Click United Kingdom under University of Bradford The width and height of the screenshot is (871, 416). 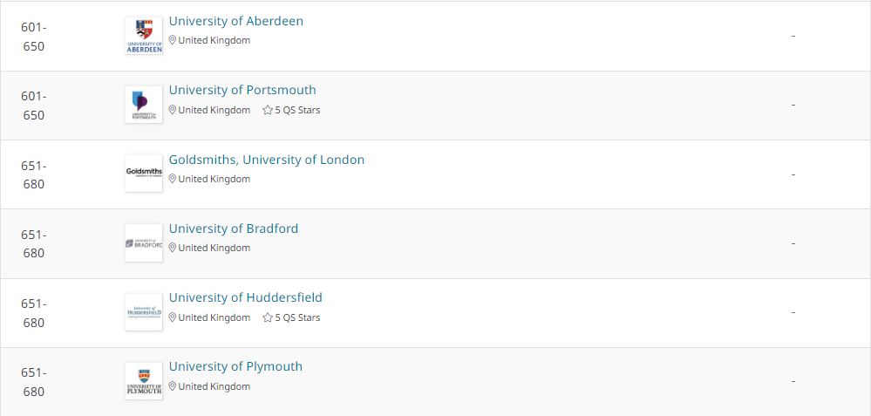pyautogui.click(x=214, y=248)
